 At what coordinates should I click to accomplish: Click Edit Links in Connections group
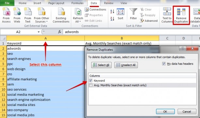[x=93, y=21]
